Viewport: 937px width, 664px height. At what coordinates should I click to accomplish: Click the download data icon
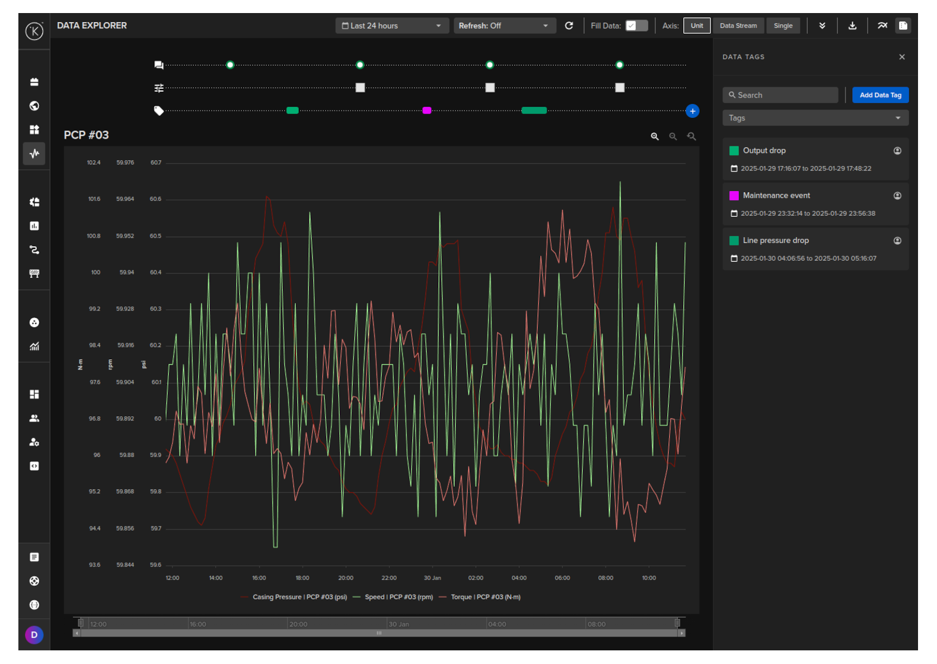852,25
